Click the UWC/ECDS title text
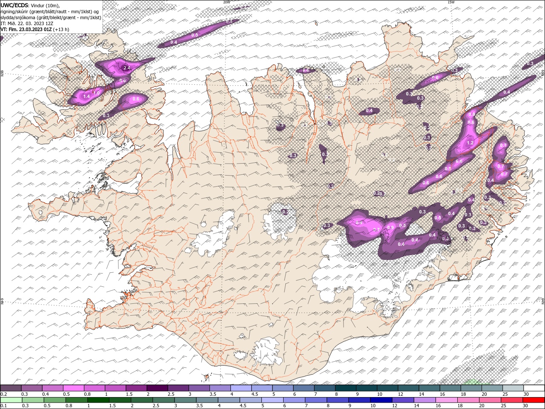Screen dimensions: 545x409 click(x=14, y=5)
